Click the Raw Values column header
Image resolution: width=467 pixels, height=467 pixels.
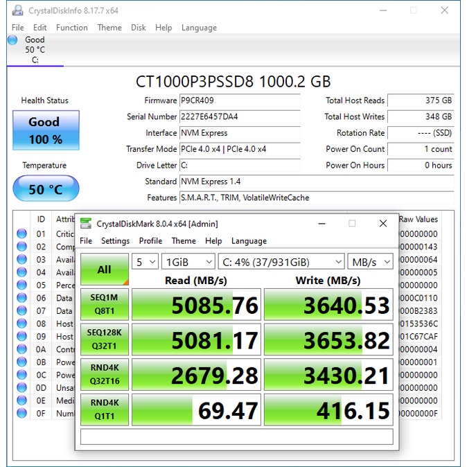[418, 219]
